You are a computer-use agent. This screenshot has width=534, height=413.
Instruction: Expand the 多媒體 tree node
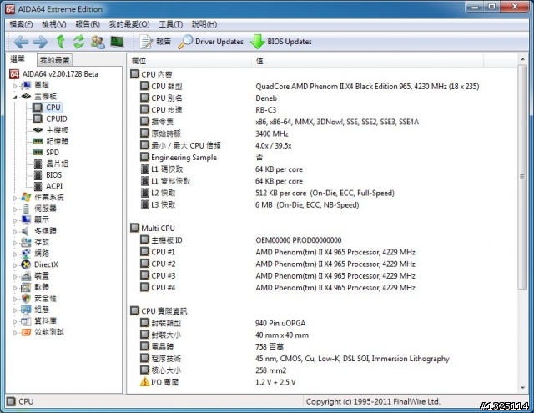[x=15, y=231]
